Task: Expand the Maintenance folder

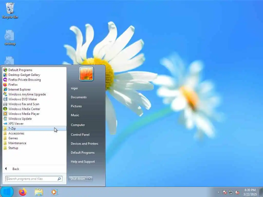Action: point(34,143)
